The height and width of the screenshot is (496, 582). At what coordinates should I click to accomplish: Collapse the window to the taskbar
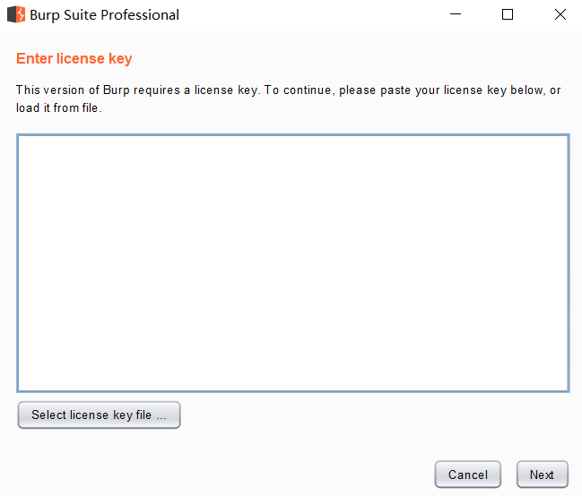point(456,14)
